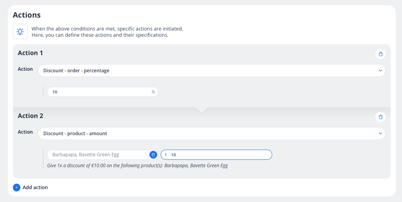The width and height of the screenshot is (402, 202).
Task: Focus the percentage value field showing 10
Action: 100,92
